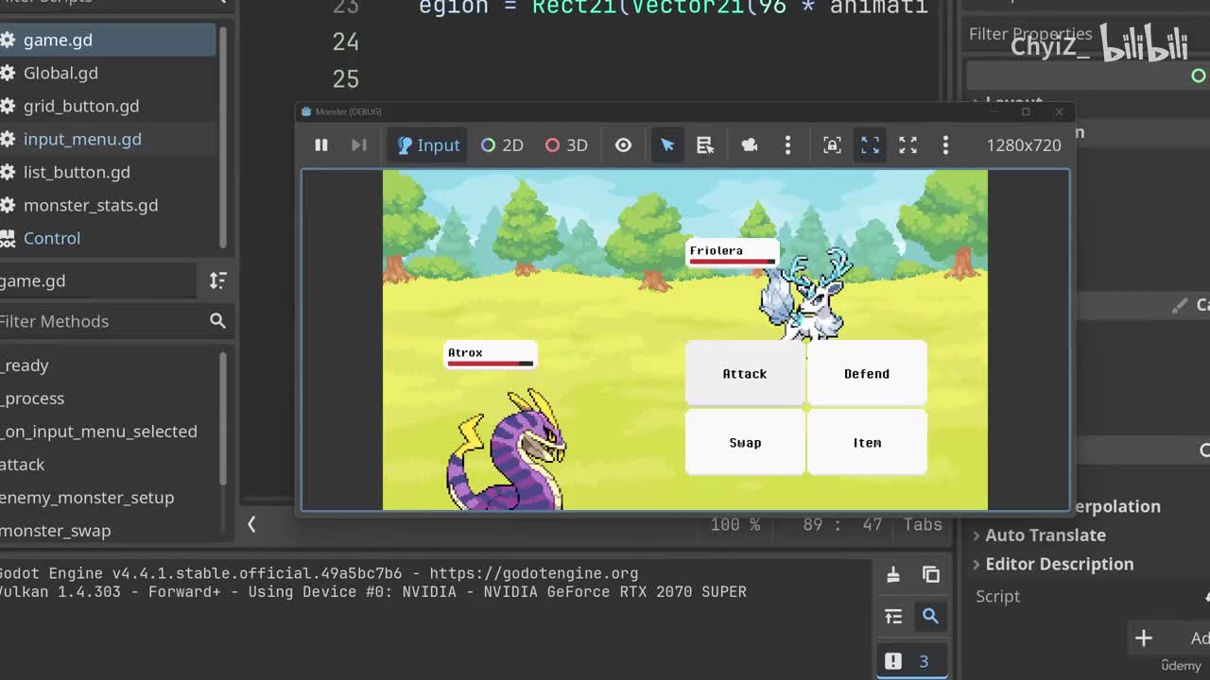The image size is (1210, 680).
Task: Collapse the scripts panel with arrow
Action: (251, 524)
